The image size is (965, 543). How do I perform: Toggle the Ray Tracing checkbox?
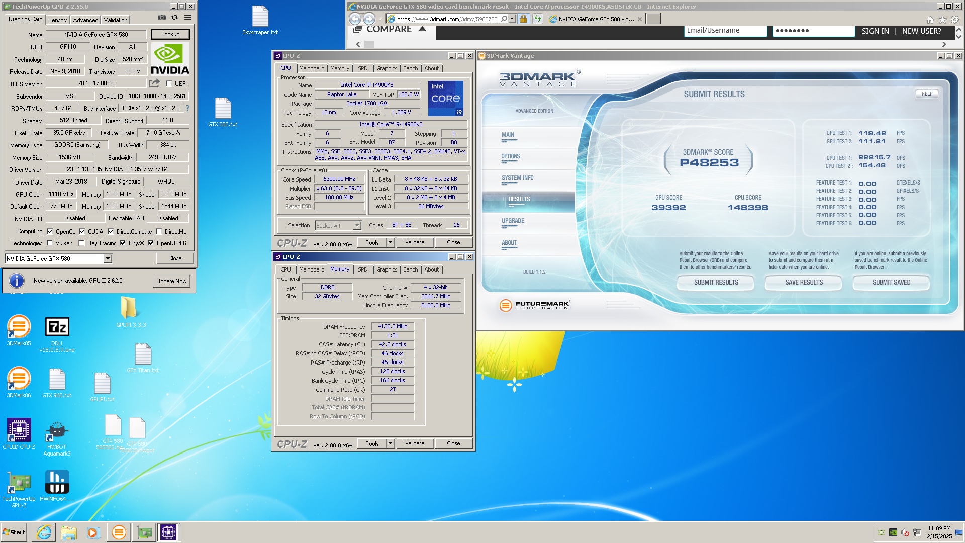click(81, 243)
